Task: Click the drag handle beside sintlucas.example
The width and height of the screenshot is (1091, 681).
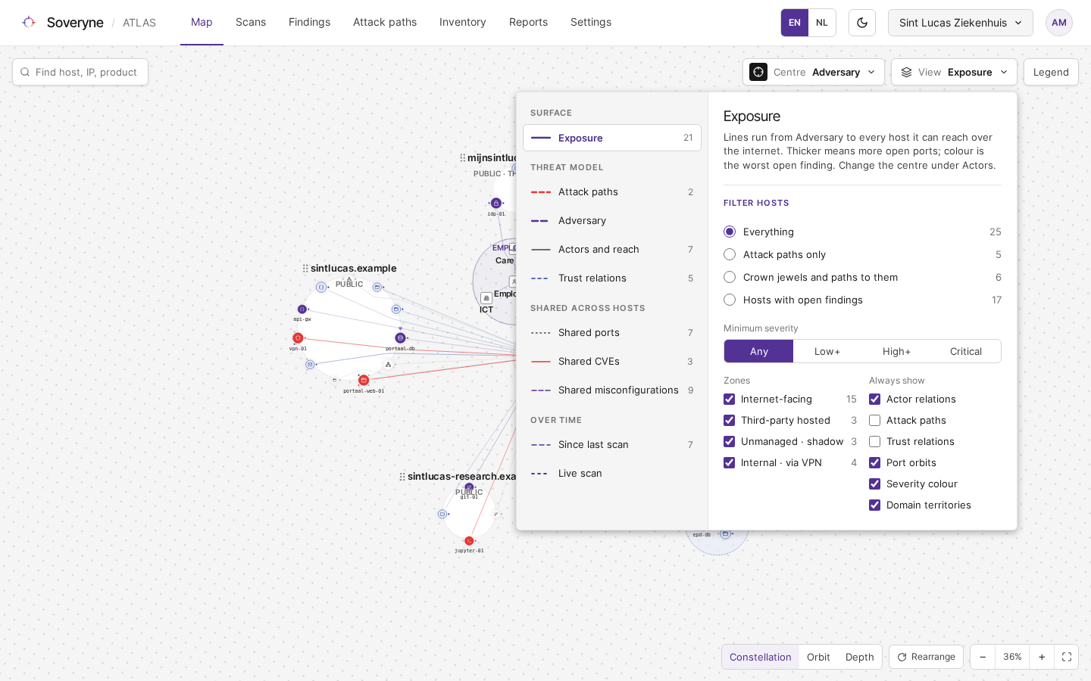Action: point(305,269)
